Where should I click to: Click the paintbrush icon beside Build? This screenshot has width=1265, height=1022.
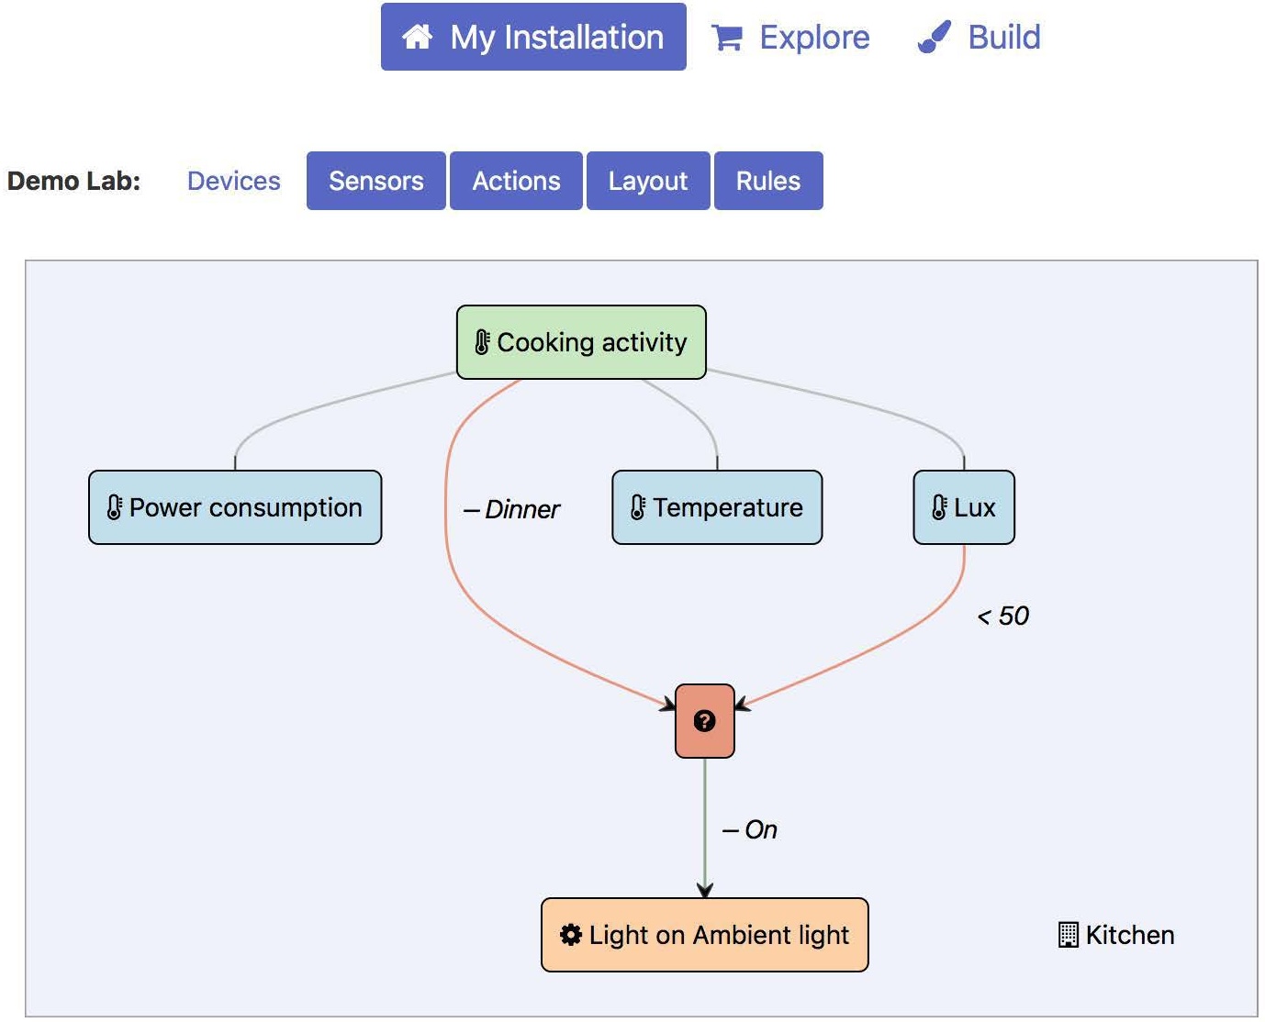tap(935, 38)
